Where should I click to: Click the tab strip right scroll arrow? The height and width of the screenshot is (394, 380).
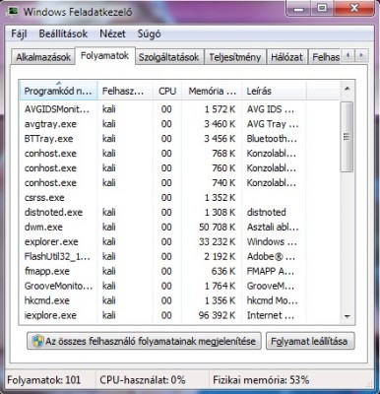pyautogui.click(x=361, y=55)
